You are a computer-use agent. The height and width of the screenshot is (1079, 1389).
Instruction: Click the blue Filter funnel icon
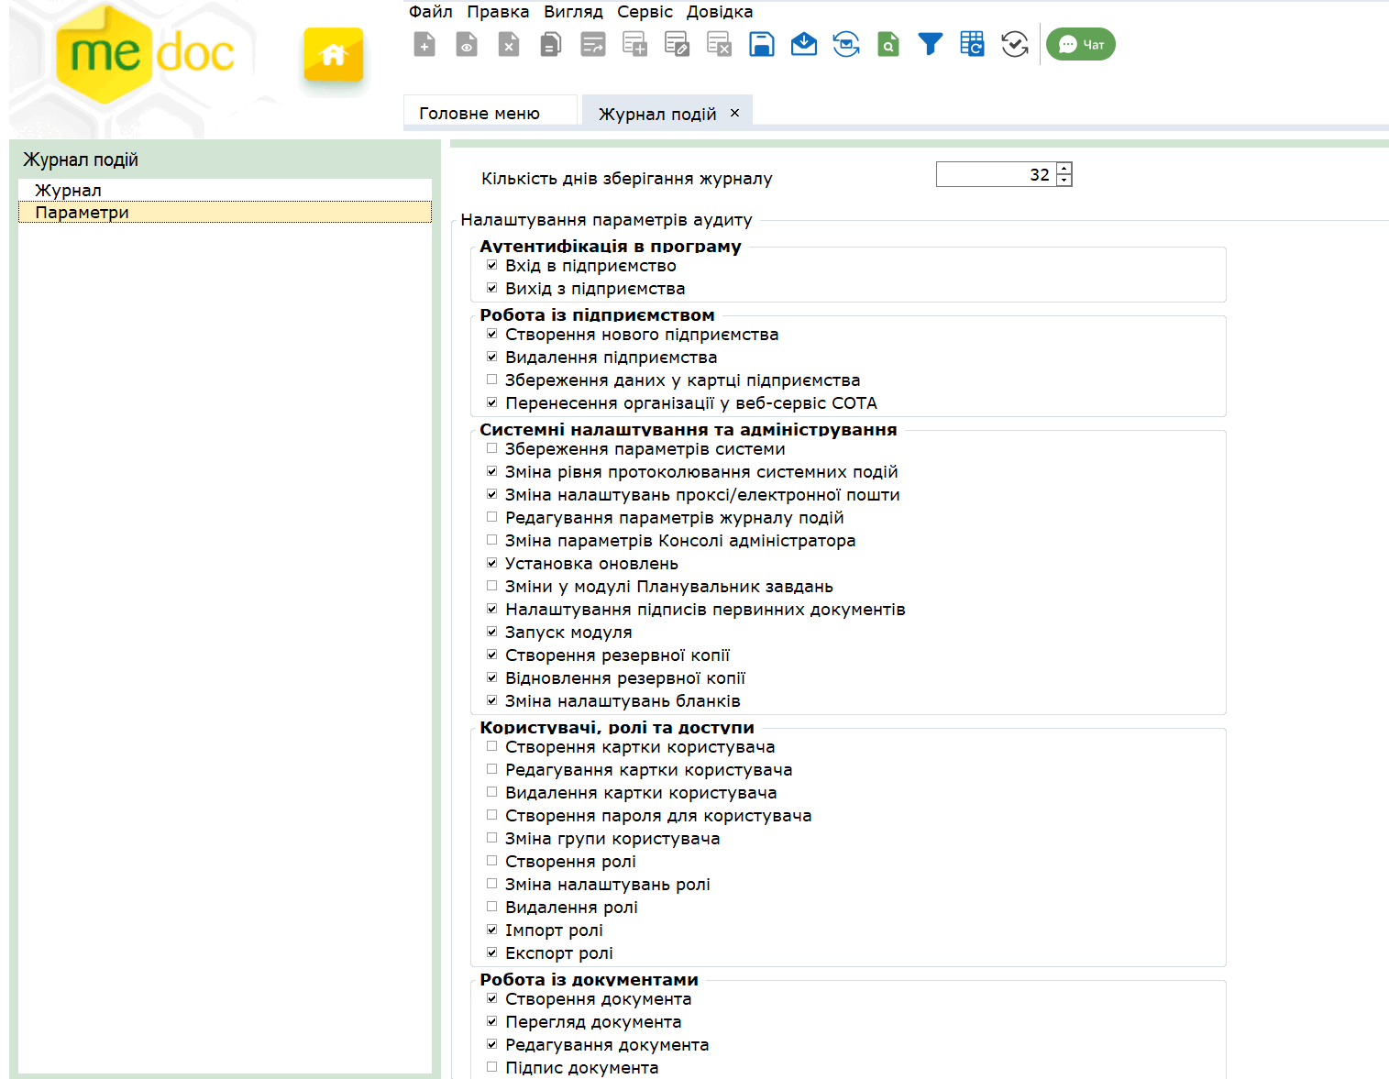[930, 44]
